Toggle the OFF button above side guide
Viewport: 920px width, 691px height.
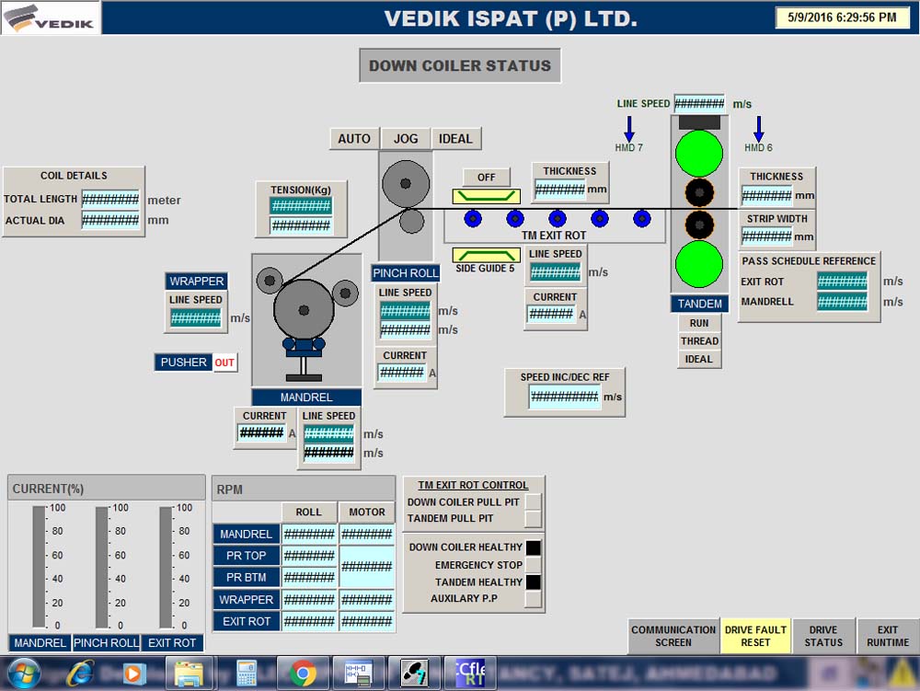pos(487,178)
